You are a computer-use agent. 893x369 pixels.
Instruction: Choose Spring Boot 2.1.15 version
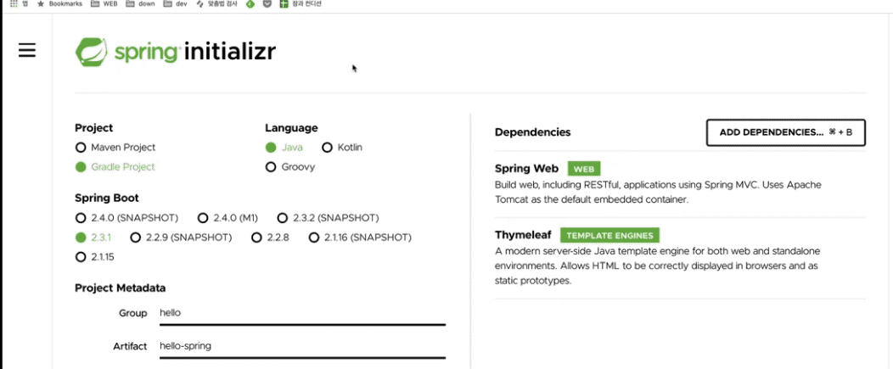(95, 257)
